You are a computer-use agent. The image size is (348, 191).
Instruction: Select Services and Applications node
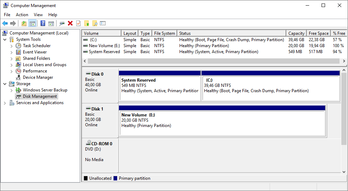tap(40, 103)
